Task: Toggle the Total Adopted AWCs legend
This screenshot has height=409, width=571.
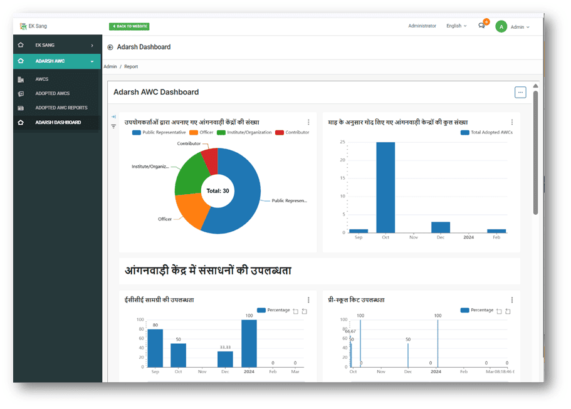Action: pyautogui.click(x=486, y=132)
